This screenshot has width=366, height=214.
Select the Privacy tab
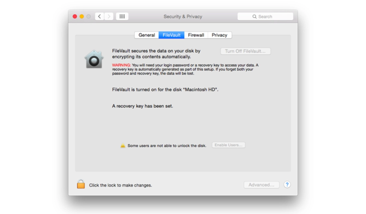pos(219,35)
